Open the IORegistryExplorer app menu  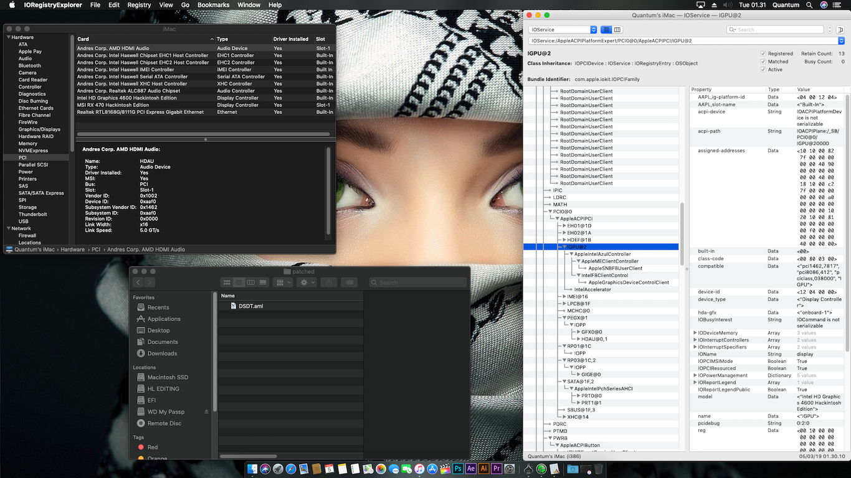coord(53,5)
